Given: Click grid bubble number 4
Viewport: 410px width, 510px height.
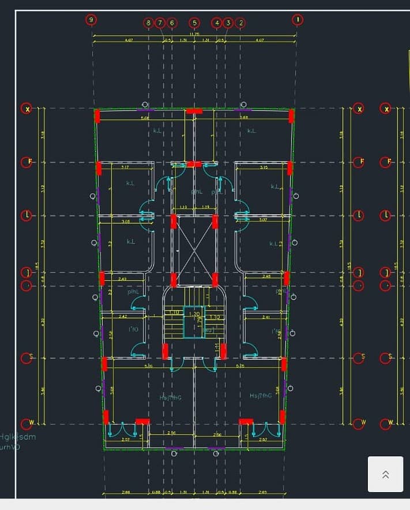Looking at the screenshot, I should coord(217,23).
